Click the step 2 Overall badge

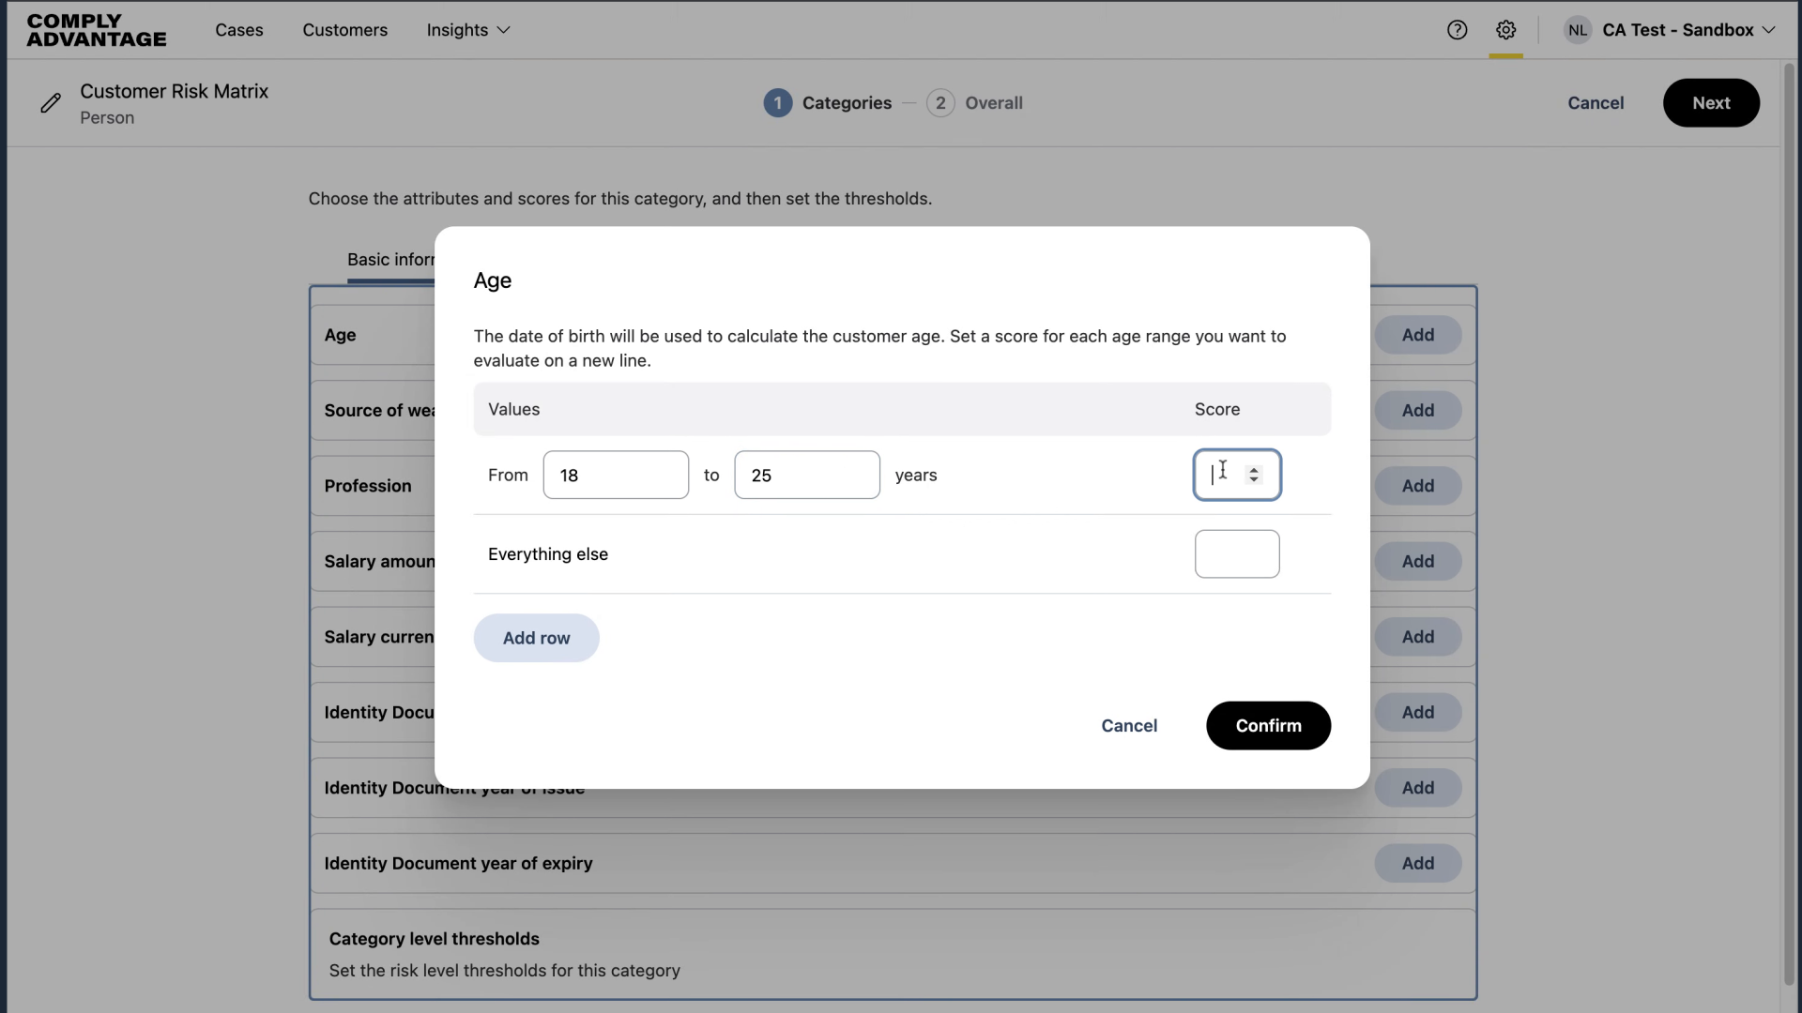coord(940,103)
